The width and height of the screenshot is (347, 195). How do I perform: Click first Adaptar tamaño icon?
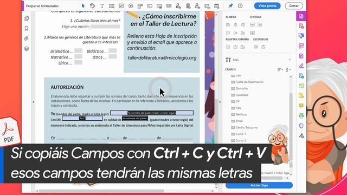pos(228,47)
